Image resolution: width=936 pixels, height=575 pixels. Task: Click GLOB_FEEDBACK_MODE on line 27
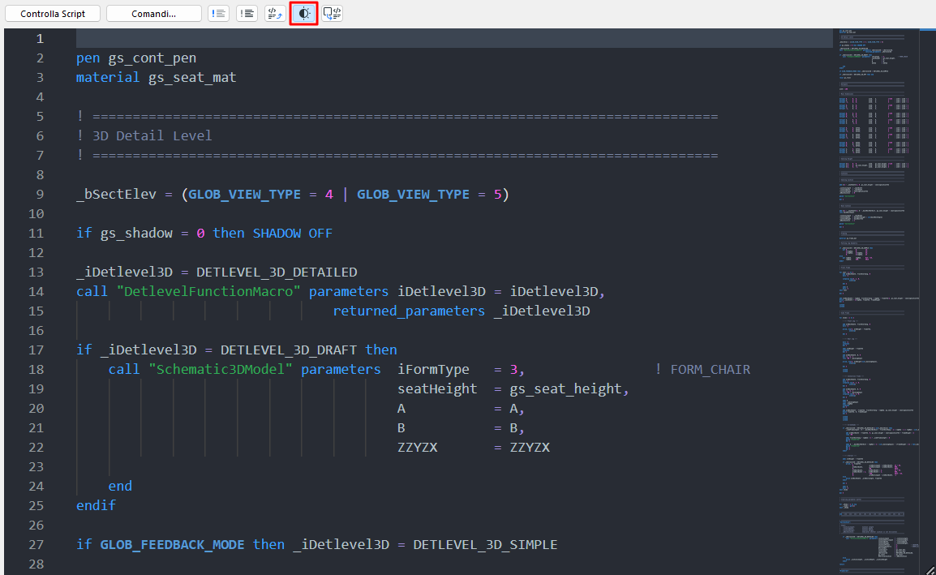172,544
